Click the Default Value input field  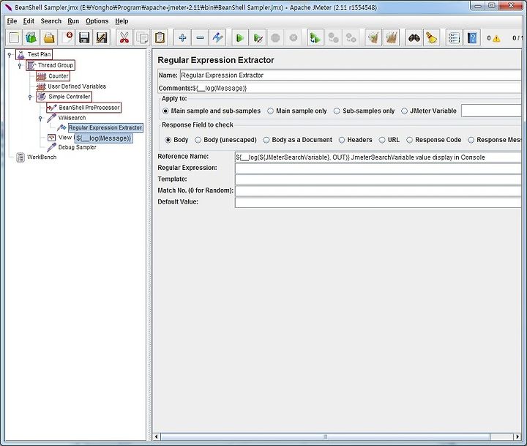coord(378,202)
